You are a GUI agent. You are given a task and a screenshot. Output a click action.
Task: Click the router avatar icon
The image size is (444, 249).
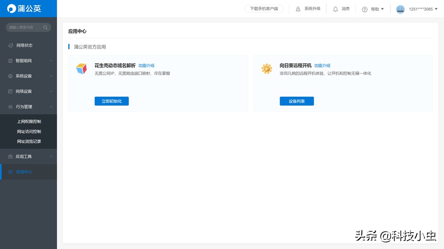pos(400,9)
